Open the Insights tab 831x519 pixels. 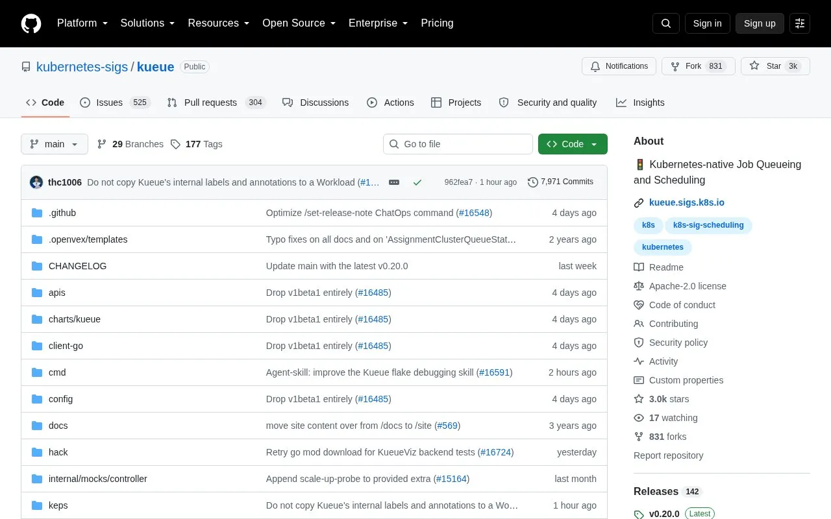point(640,103)
